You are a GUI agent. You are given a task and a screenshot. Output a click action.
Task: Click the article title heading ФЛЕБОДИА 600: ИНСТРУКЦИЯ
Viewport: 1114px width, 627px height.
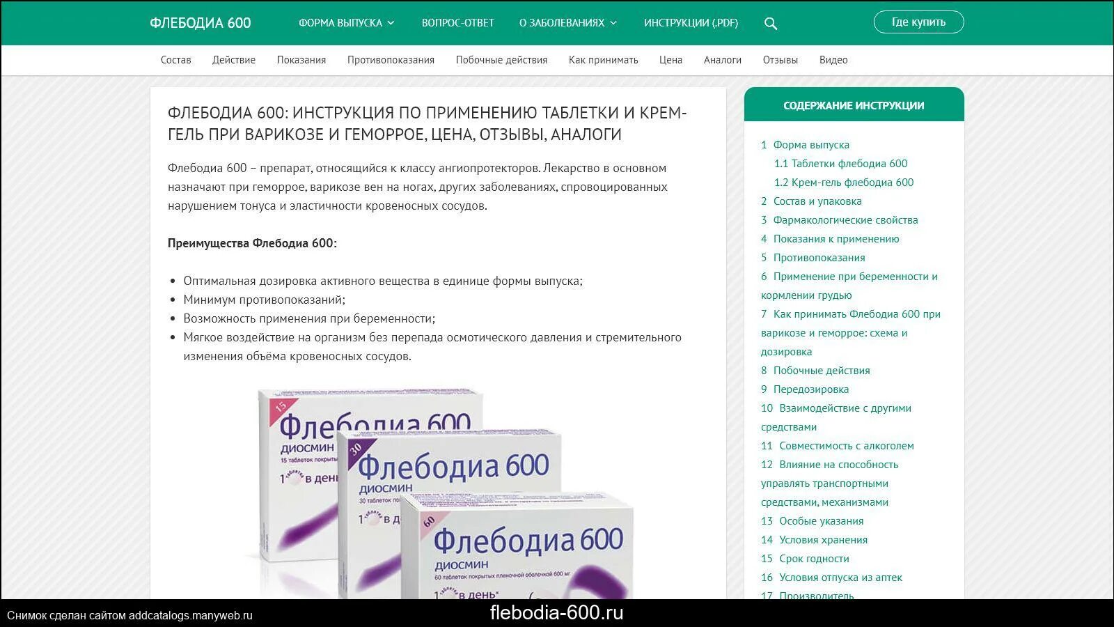coord(427,123)
